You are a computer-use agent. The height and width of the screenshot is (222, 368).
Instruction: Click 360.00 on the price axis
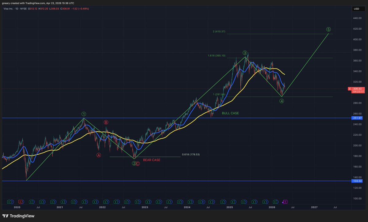coord(358,61)
